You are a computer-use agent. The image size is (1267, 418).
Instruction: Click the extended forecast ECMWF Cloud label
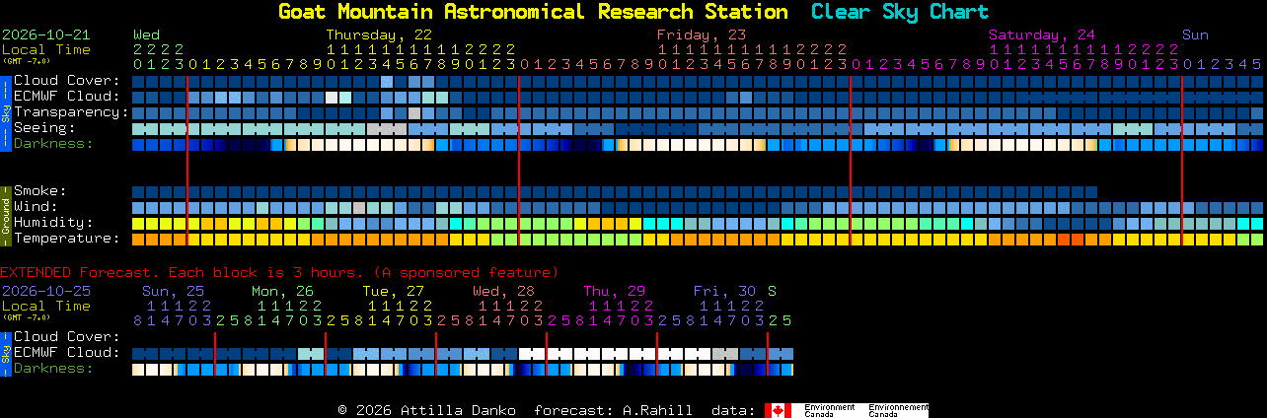click(x=67, y=353)
